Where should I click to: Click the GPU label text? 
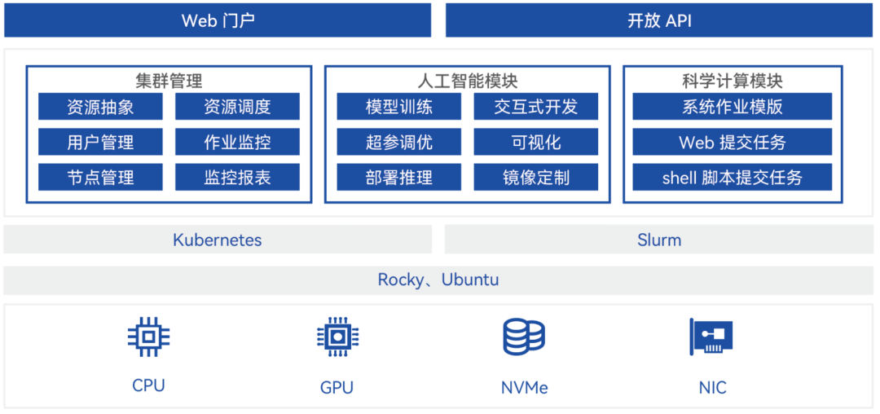pos(337,387)
